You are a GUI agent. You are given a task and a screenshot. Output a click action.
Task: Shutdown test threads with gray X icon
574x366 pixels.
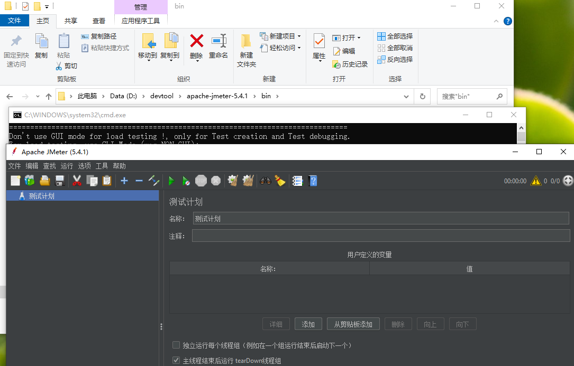216,181
